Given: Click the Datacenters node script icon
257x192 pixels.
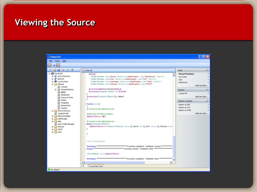Looking at the screenshot, I should [59, 105].
